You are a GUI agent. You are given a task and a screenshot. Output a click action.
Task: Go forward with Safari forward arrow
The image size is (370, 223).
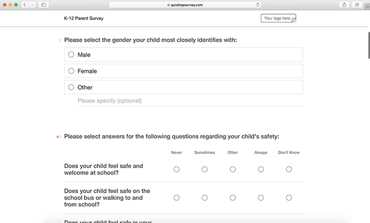tap(32, 5)
